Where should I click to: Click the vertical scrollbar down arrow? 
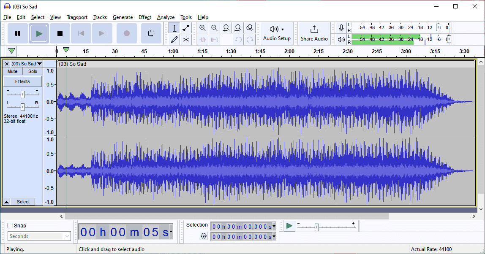tap(481, 209)
